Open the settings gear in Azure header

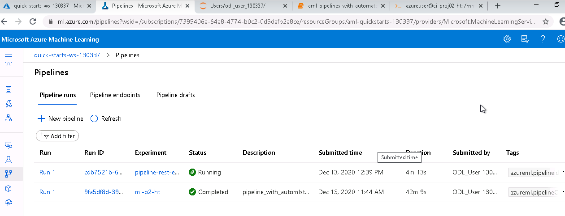pos(507,39)
